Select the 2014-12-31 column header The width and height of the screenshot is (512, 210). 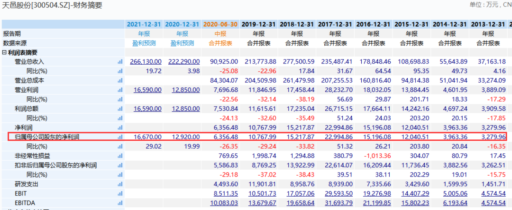(x=449, y=25)
